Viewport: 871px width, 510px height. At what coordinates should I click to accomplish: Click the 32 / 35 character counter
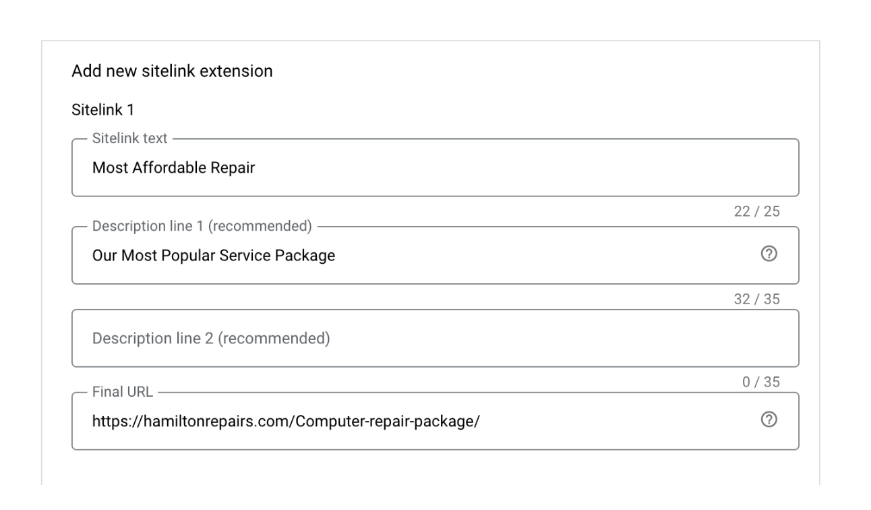pos(756,300)
